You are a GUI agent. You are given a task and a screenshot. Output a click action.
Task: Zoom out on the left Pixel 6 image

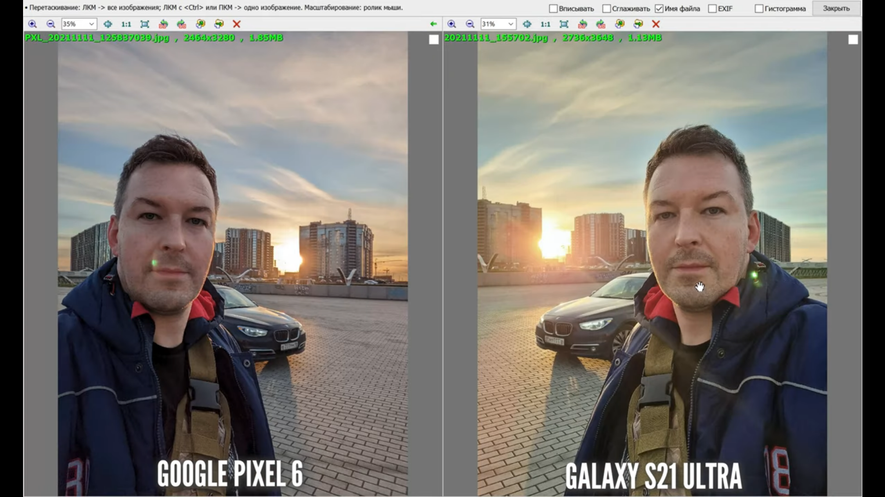pos(51,24)
